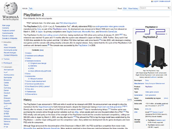Hide the table of contents
Screen dimensions: 172x129
point(41,50)
